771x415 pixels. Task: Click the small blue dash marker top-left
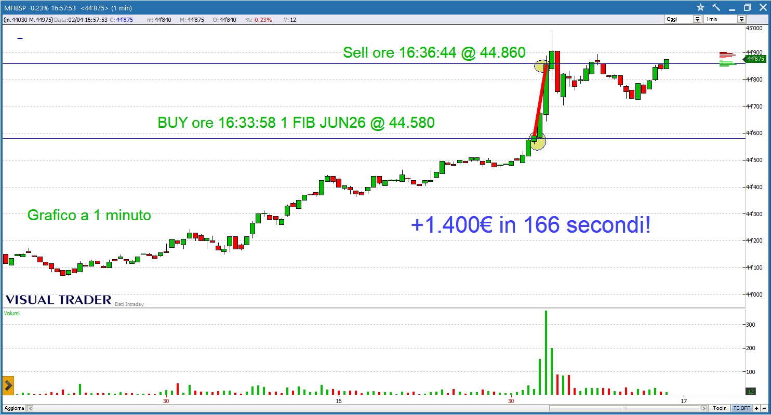coord(20,38)
